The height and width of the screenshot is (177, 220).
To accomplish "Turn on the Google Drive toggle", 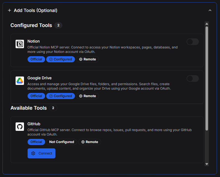I will tap(192, 78).
